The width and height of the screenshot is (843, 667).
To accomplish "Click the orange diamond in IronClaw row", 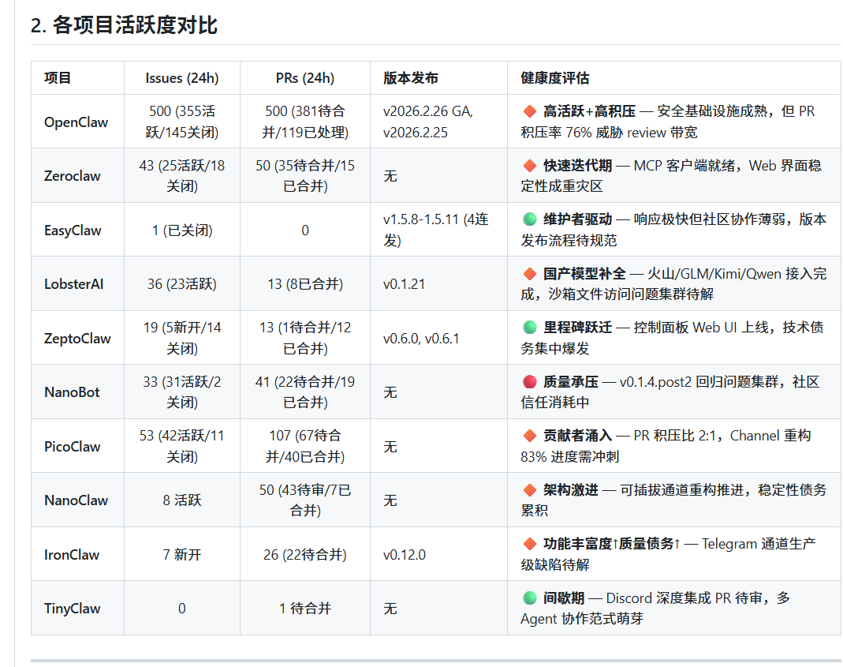I will point(529,544).
